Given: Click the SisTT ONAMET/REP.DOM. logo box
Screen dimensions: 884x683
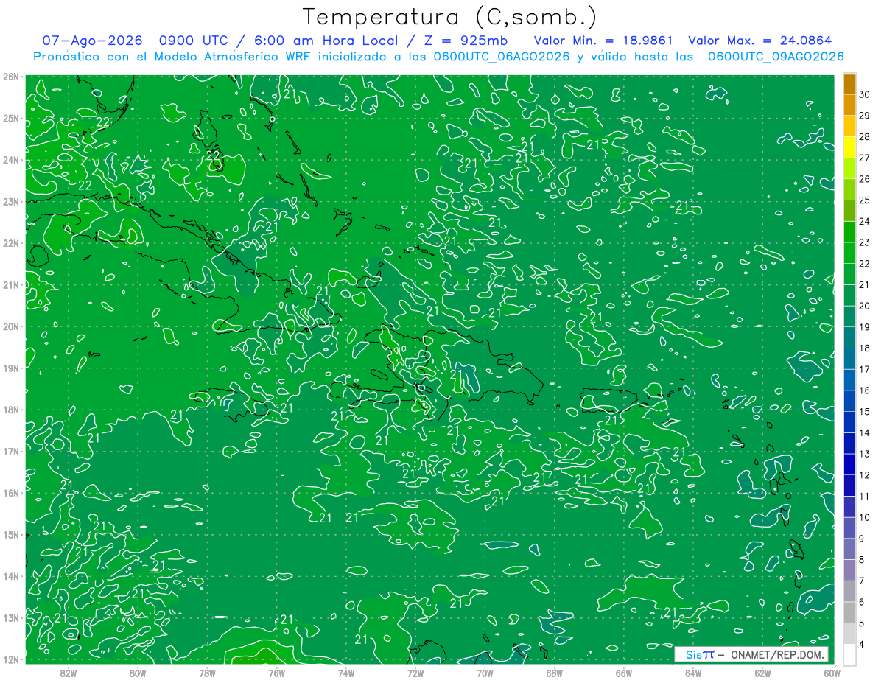Looking at the screenshot, I should [x=751, y=654].
